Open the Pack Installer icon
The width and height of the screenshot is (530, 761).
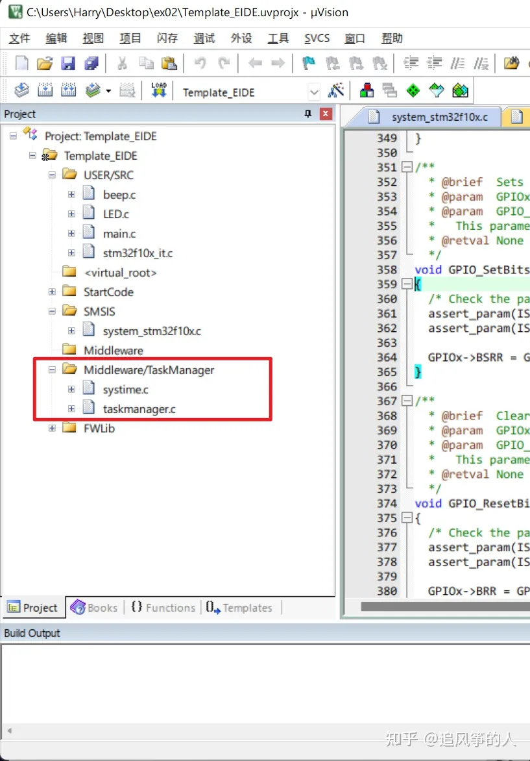pos(460,90)
